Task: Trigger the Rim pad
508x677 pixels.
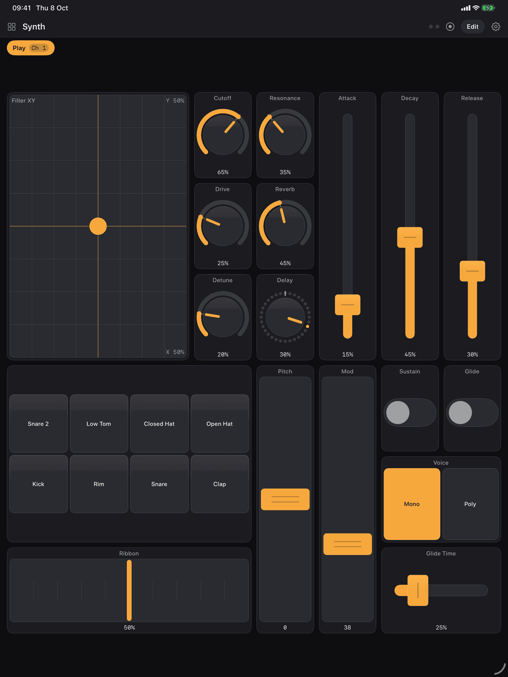Action: (x=99, y=484)
